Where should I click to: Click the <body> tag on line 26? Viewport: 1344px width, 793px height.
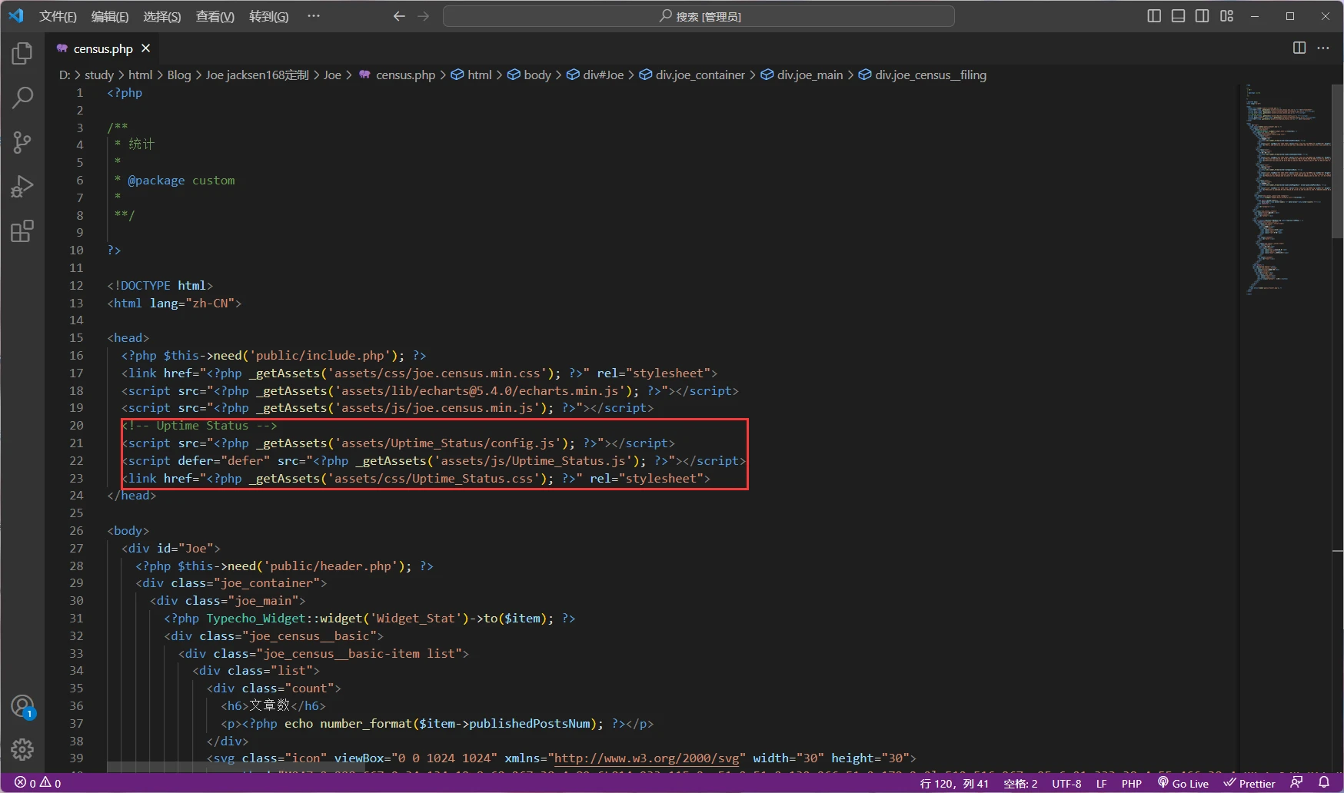tap(128, 531)
